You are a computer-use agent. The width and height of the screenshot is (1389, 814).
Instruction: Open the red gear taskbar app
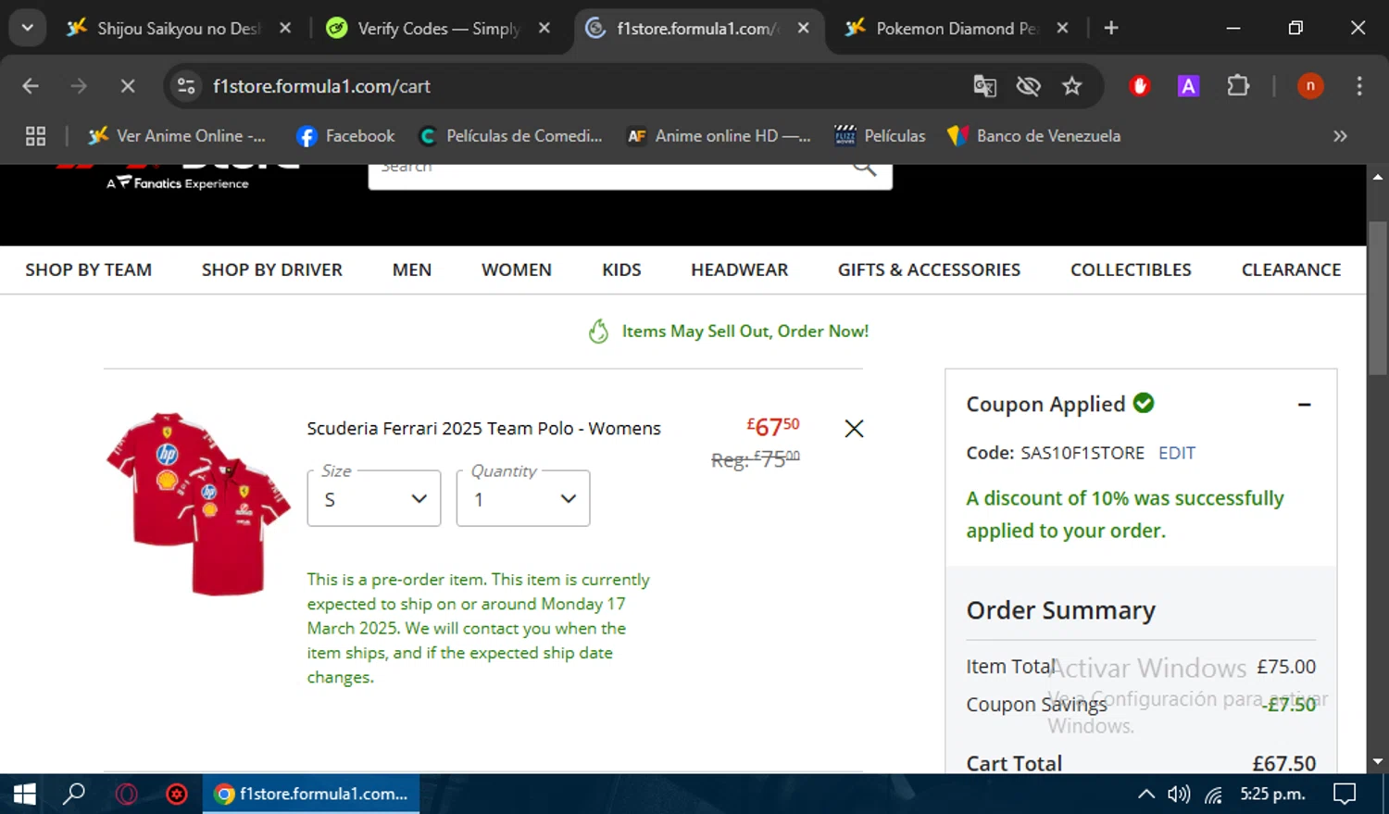[x=177, y=794]
